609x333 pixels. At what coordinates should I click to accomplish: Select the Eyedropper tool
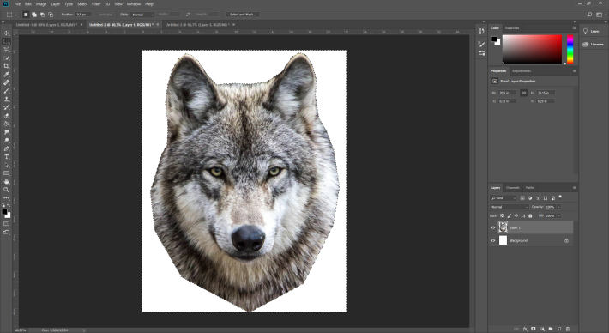7,74
